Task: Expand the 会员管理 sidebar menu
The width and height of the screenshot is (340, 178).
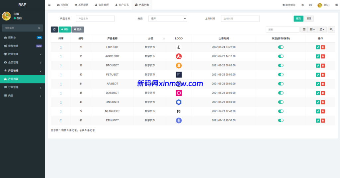Action: tap(22, 62)
